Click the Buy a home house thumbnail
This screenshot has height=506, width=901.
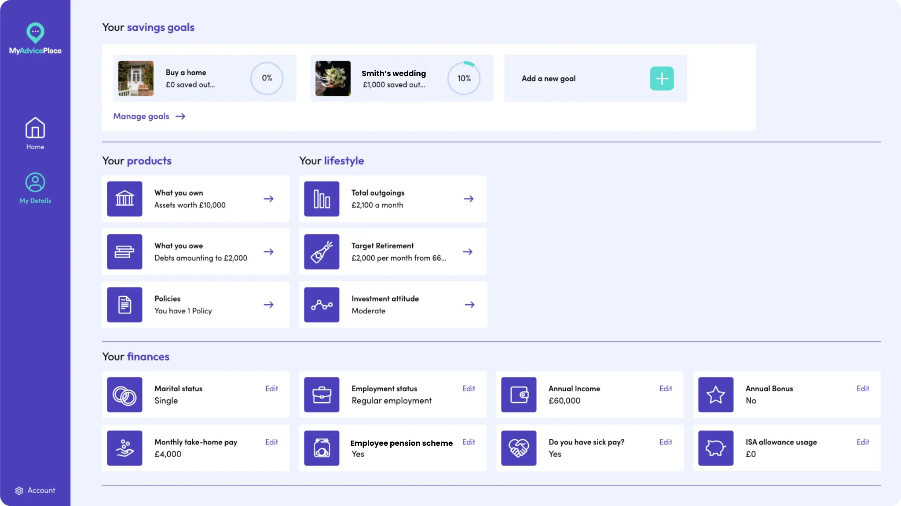(136, 78)
